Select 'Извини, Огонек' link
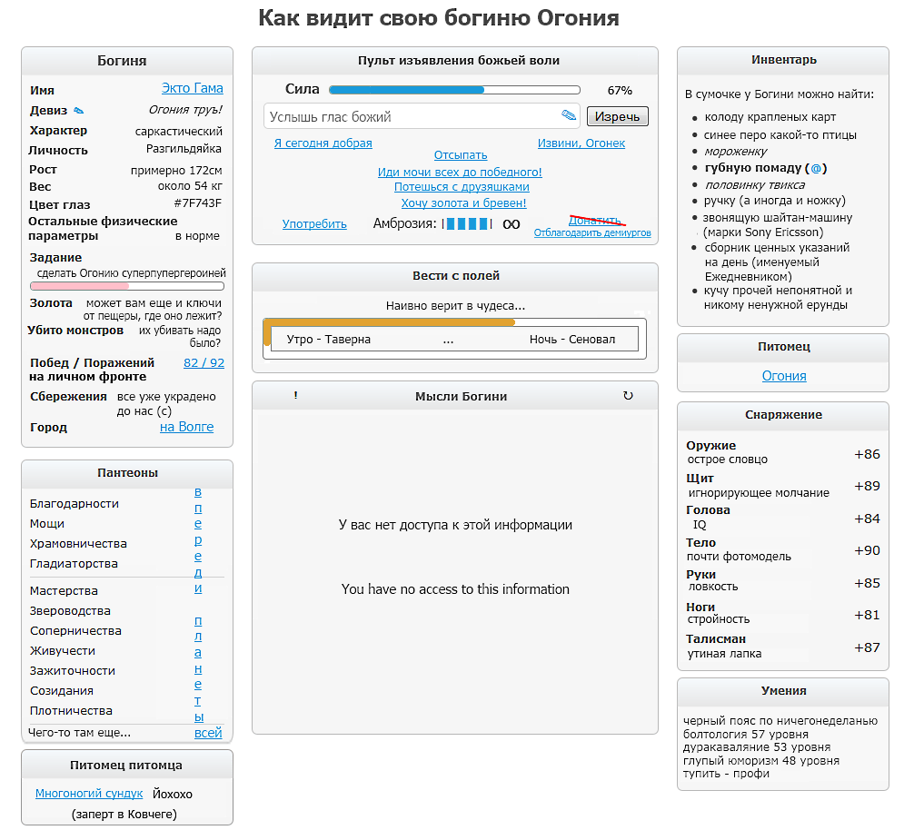 coord(581,143)
